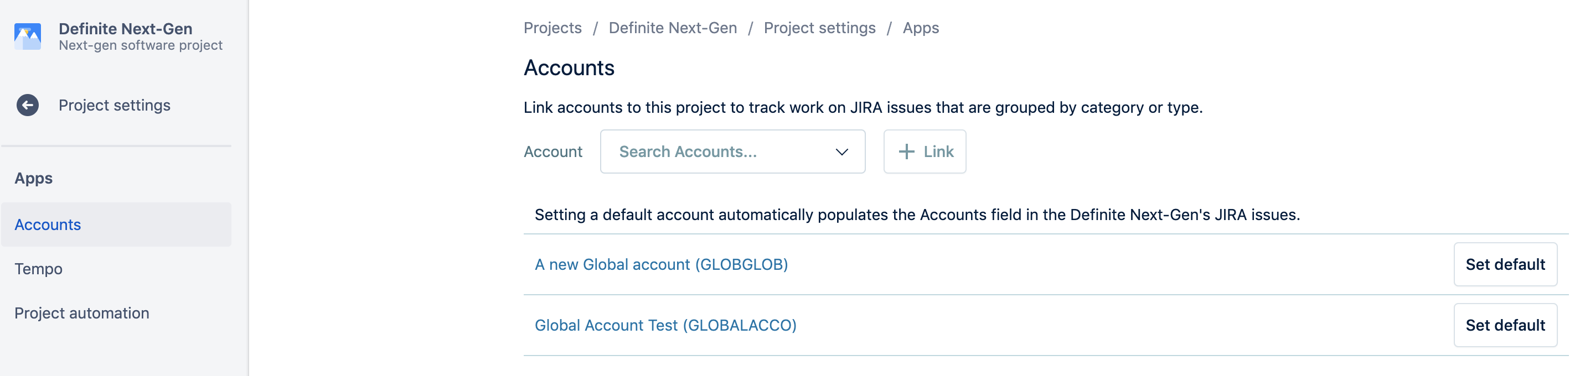Set A new Global account as default
Image resolution: width=1580 pixels, height=376 pixels.
(x=1505, y=264)
